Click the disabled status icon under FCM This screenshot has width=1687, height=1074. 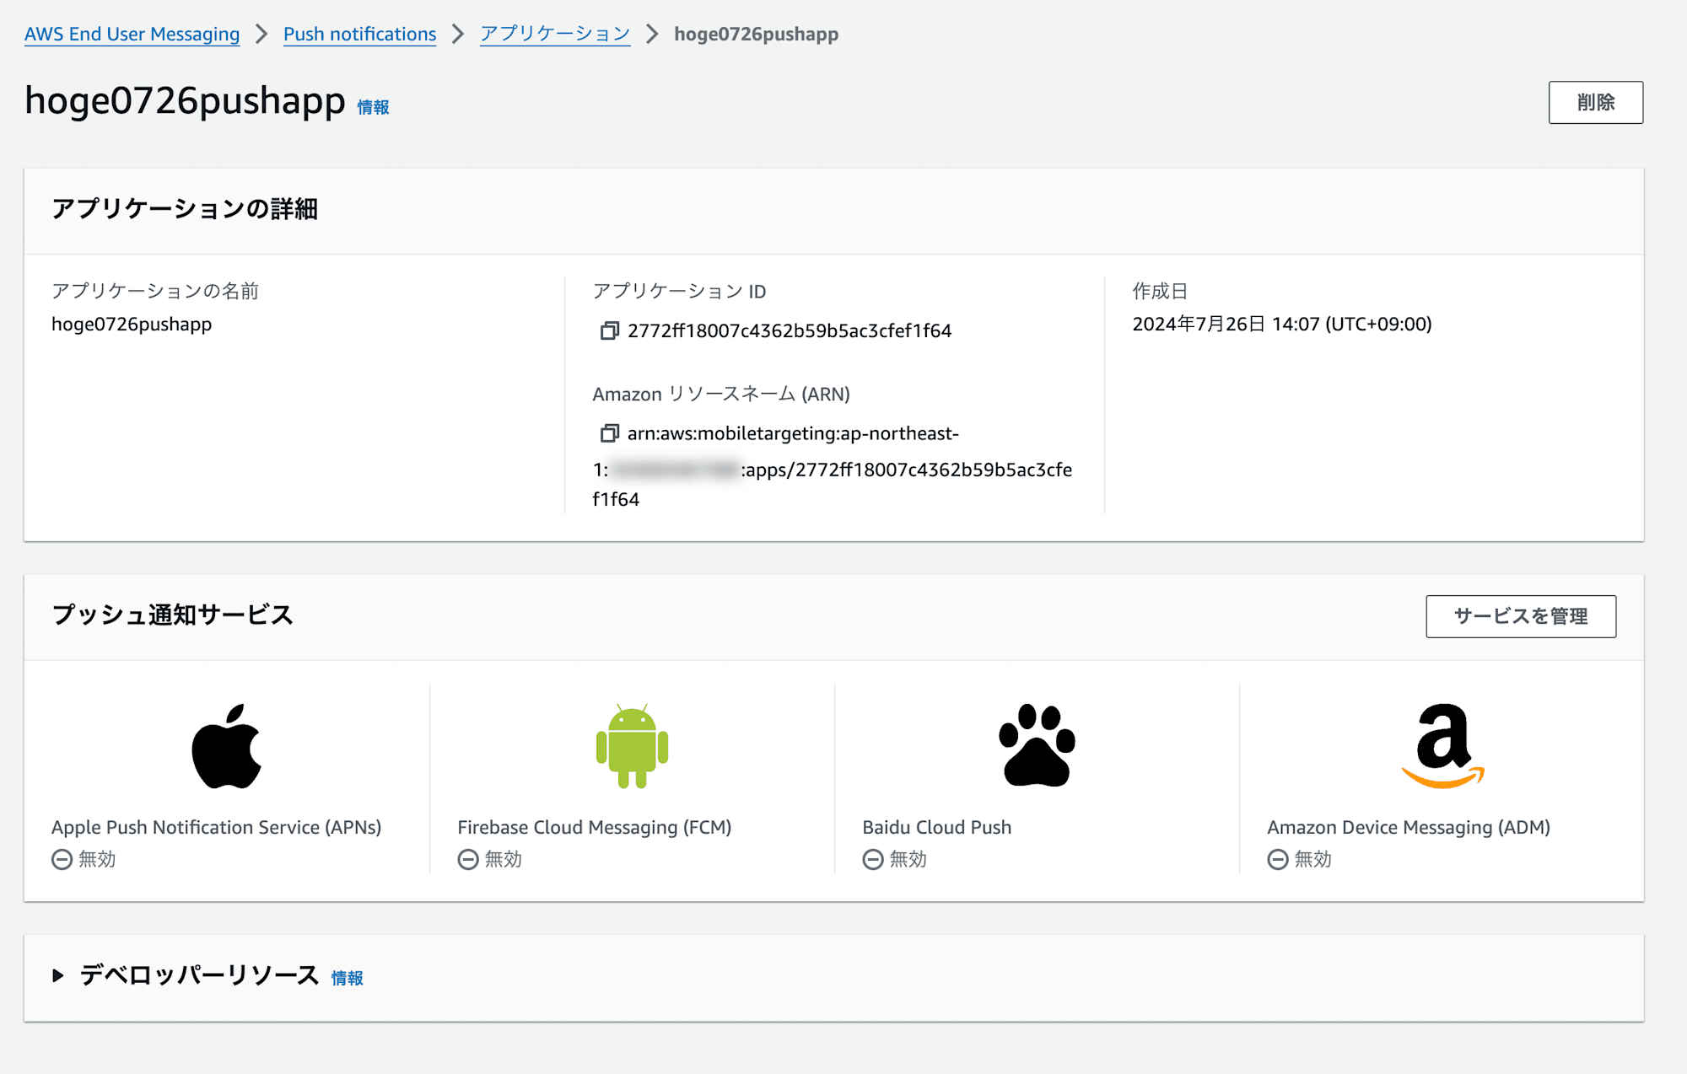(x=468, y=859)
